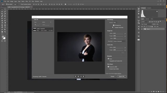
Task: Switch to the Channels tab
Action: coord(147,19)
